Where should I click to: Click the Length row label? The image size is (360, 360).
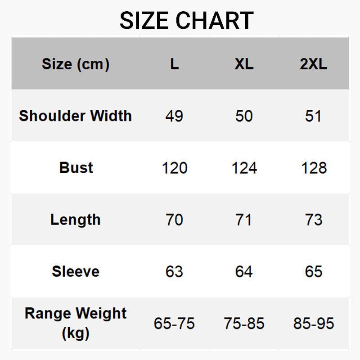pos(76,220)
